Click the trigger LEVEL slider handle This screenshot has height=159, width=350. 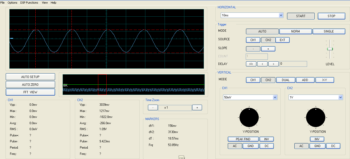[330, 49]
